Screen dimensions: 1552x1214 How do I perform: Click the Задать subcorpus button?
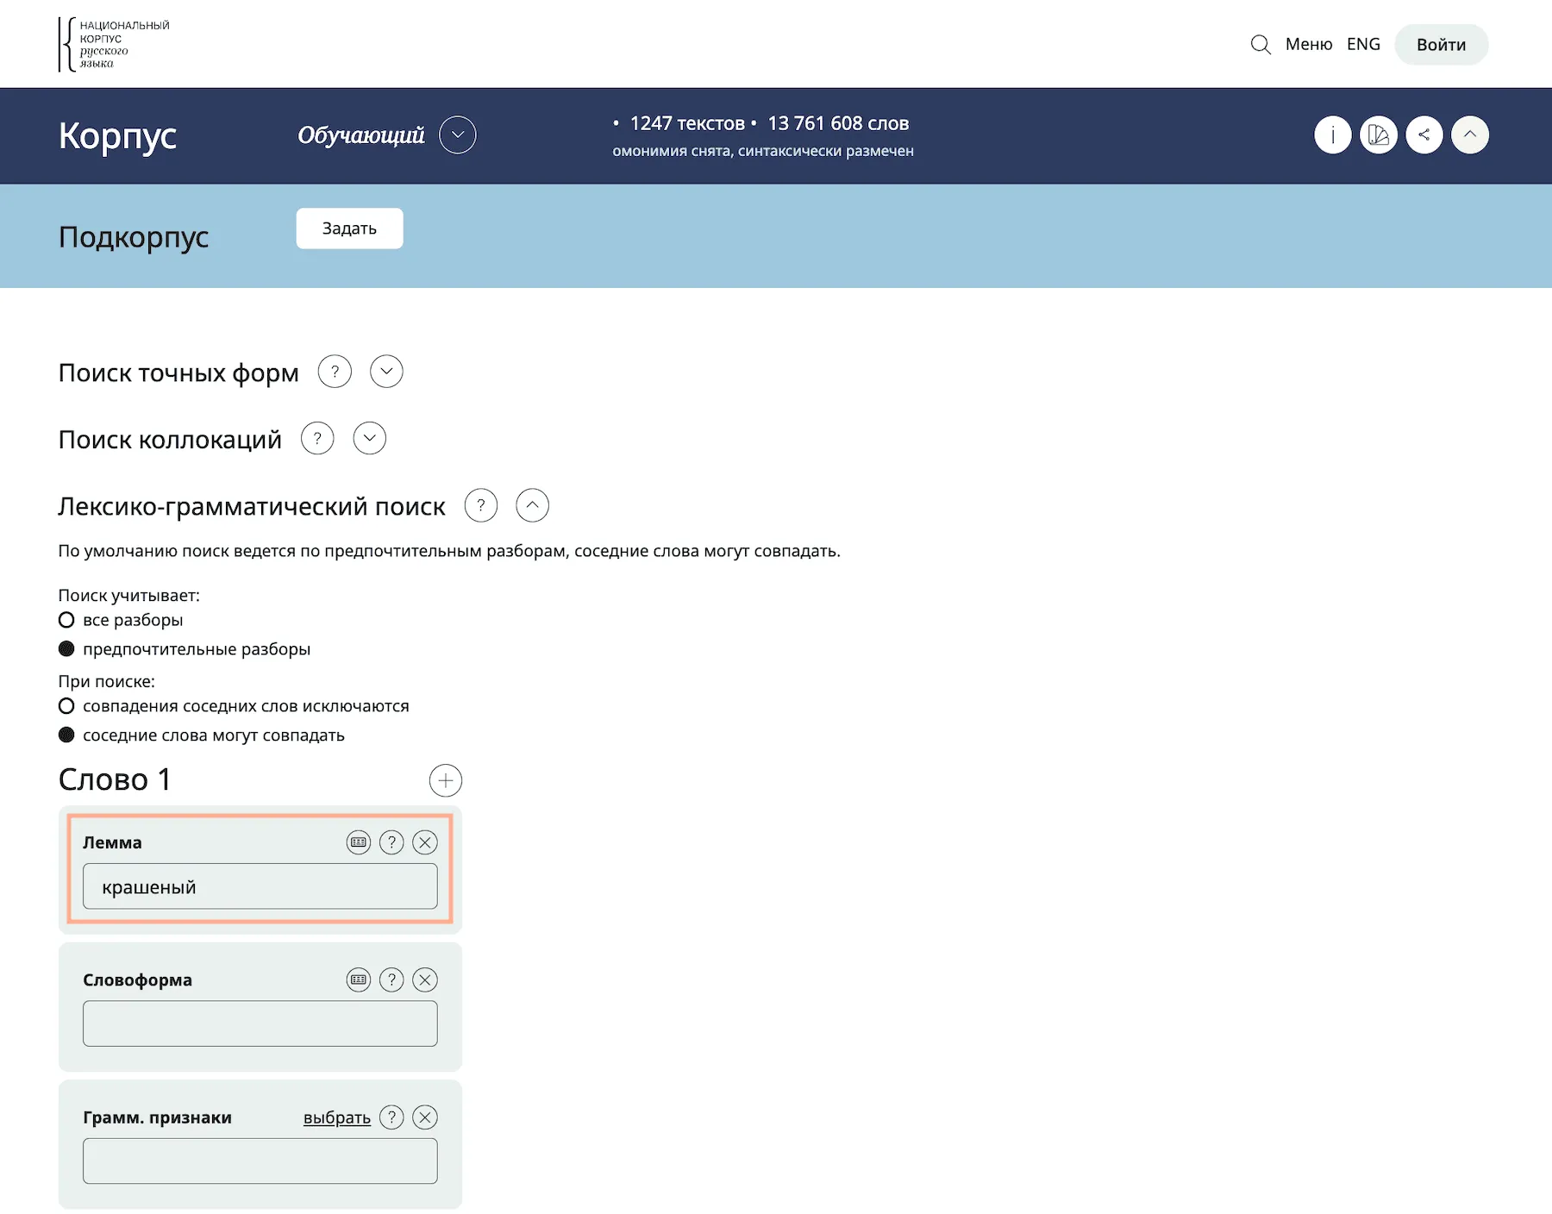(349, 228)
